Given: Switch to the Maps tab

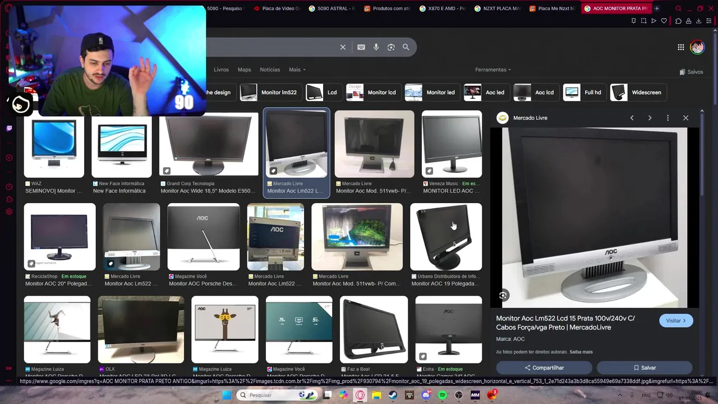Looking at the screenshot, I should 244,70.
